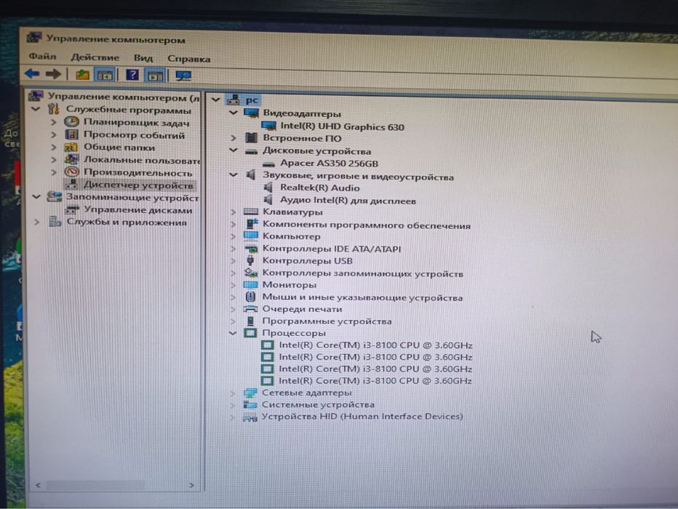Image resolution: width=678 pixels, height=509 pixels.
Task: Select the third Intel Core i3-8100 entry
Action: point(375,369)
